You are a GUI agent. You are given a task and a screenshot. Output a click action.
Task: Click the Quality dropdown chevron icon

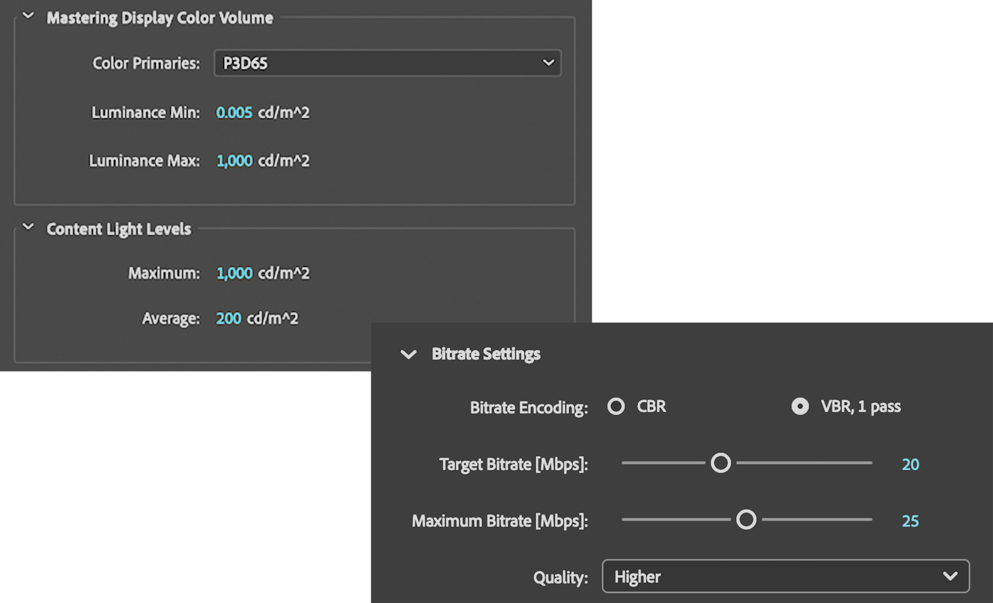(950, 576)
